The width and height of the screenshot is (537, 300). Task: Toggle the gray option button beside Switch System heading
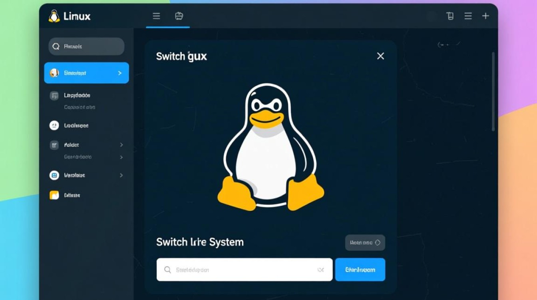[x=365, y=242]
